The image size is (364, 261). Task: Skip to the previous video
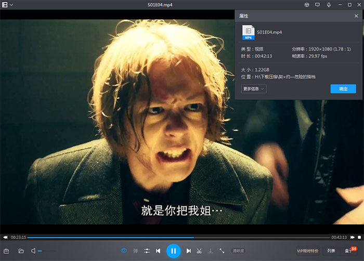point(158,251)
